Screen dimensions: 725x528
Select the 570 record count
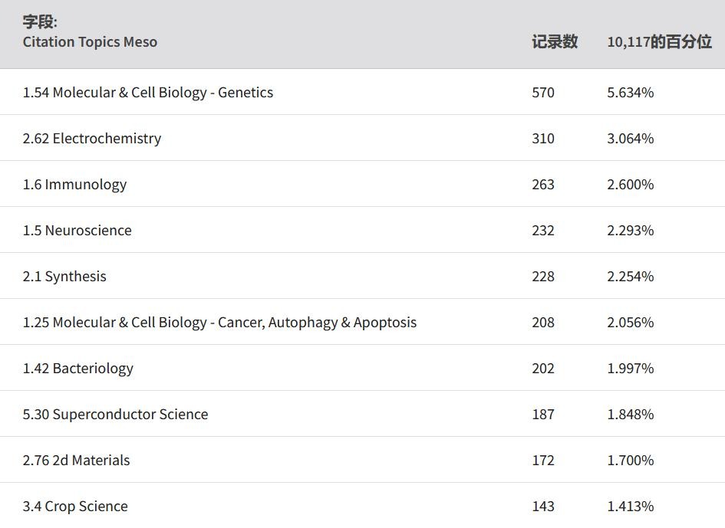tap(543, 93)
